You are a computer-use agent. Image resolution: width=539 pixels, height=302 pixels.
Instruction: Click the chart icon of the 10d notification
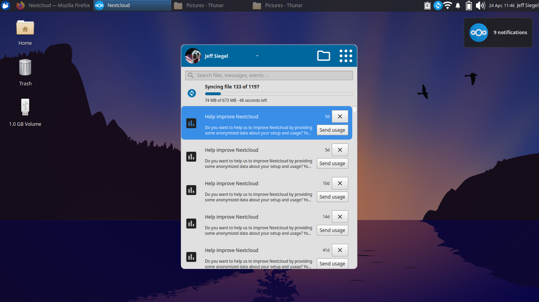coord(191,190)
